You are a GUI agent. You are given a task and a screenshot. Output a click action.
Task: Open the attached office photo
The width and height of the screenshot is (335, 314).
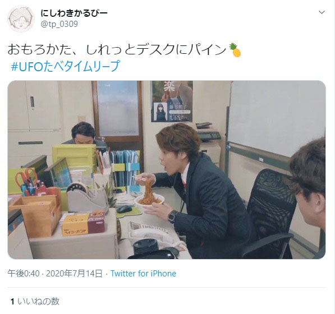pyautogui.click(x=167, y=170)
